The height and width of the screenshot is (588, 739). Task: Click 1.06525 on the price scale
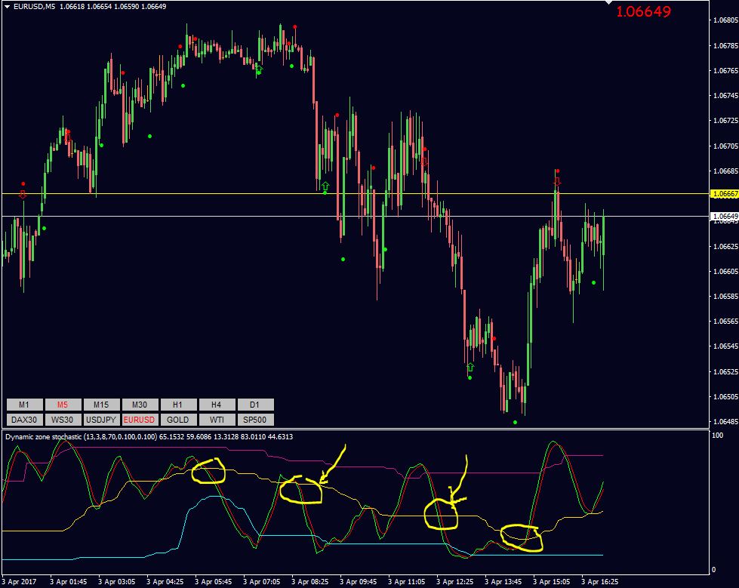click(726, 371)
